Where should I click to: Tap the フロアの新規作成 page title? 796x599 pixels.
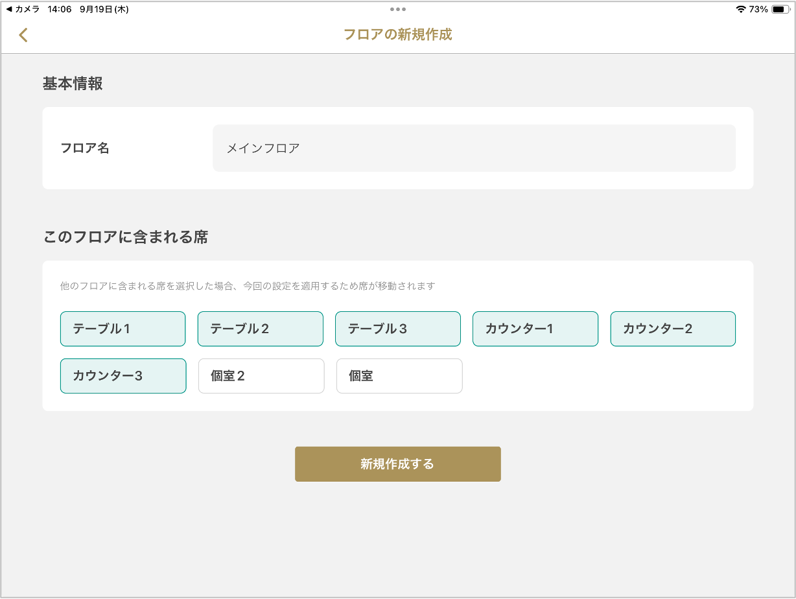(x=397, y=35)
